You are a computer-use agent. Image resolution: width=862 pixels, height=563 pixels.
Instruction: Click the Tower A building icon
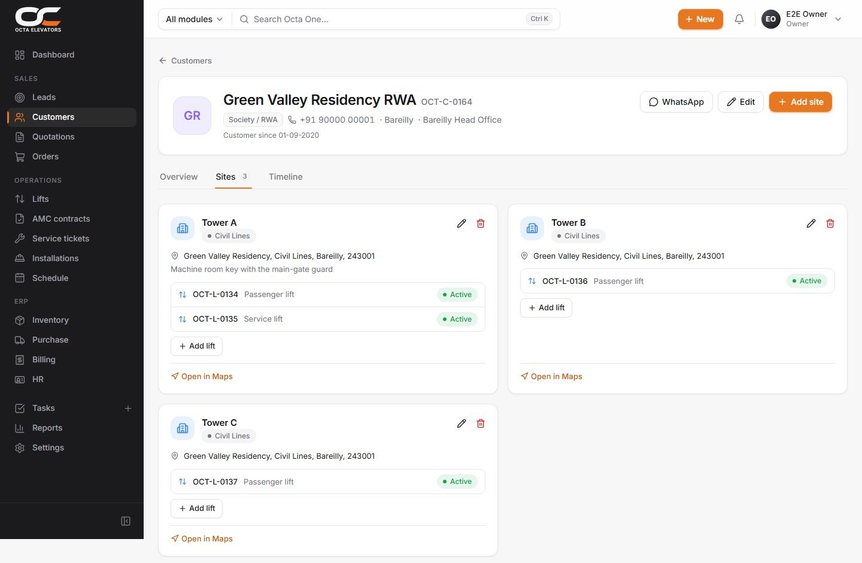tap(183, 228)
